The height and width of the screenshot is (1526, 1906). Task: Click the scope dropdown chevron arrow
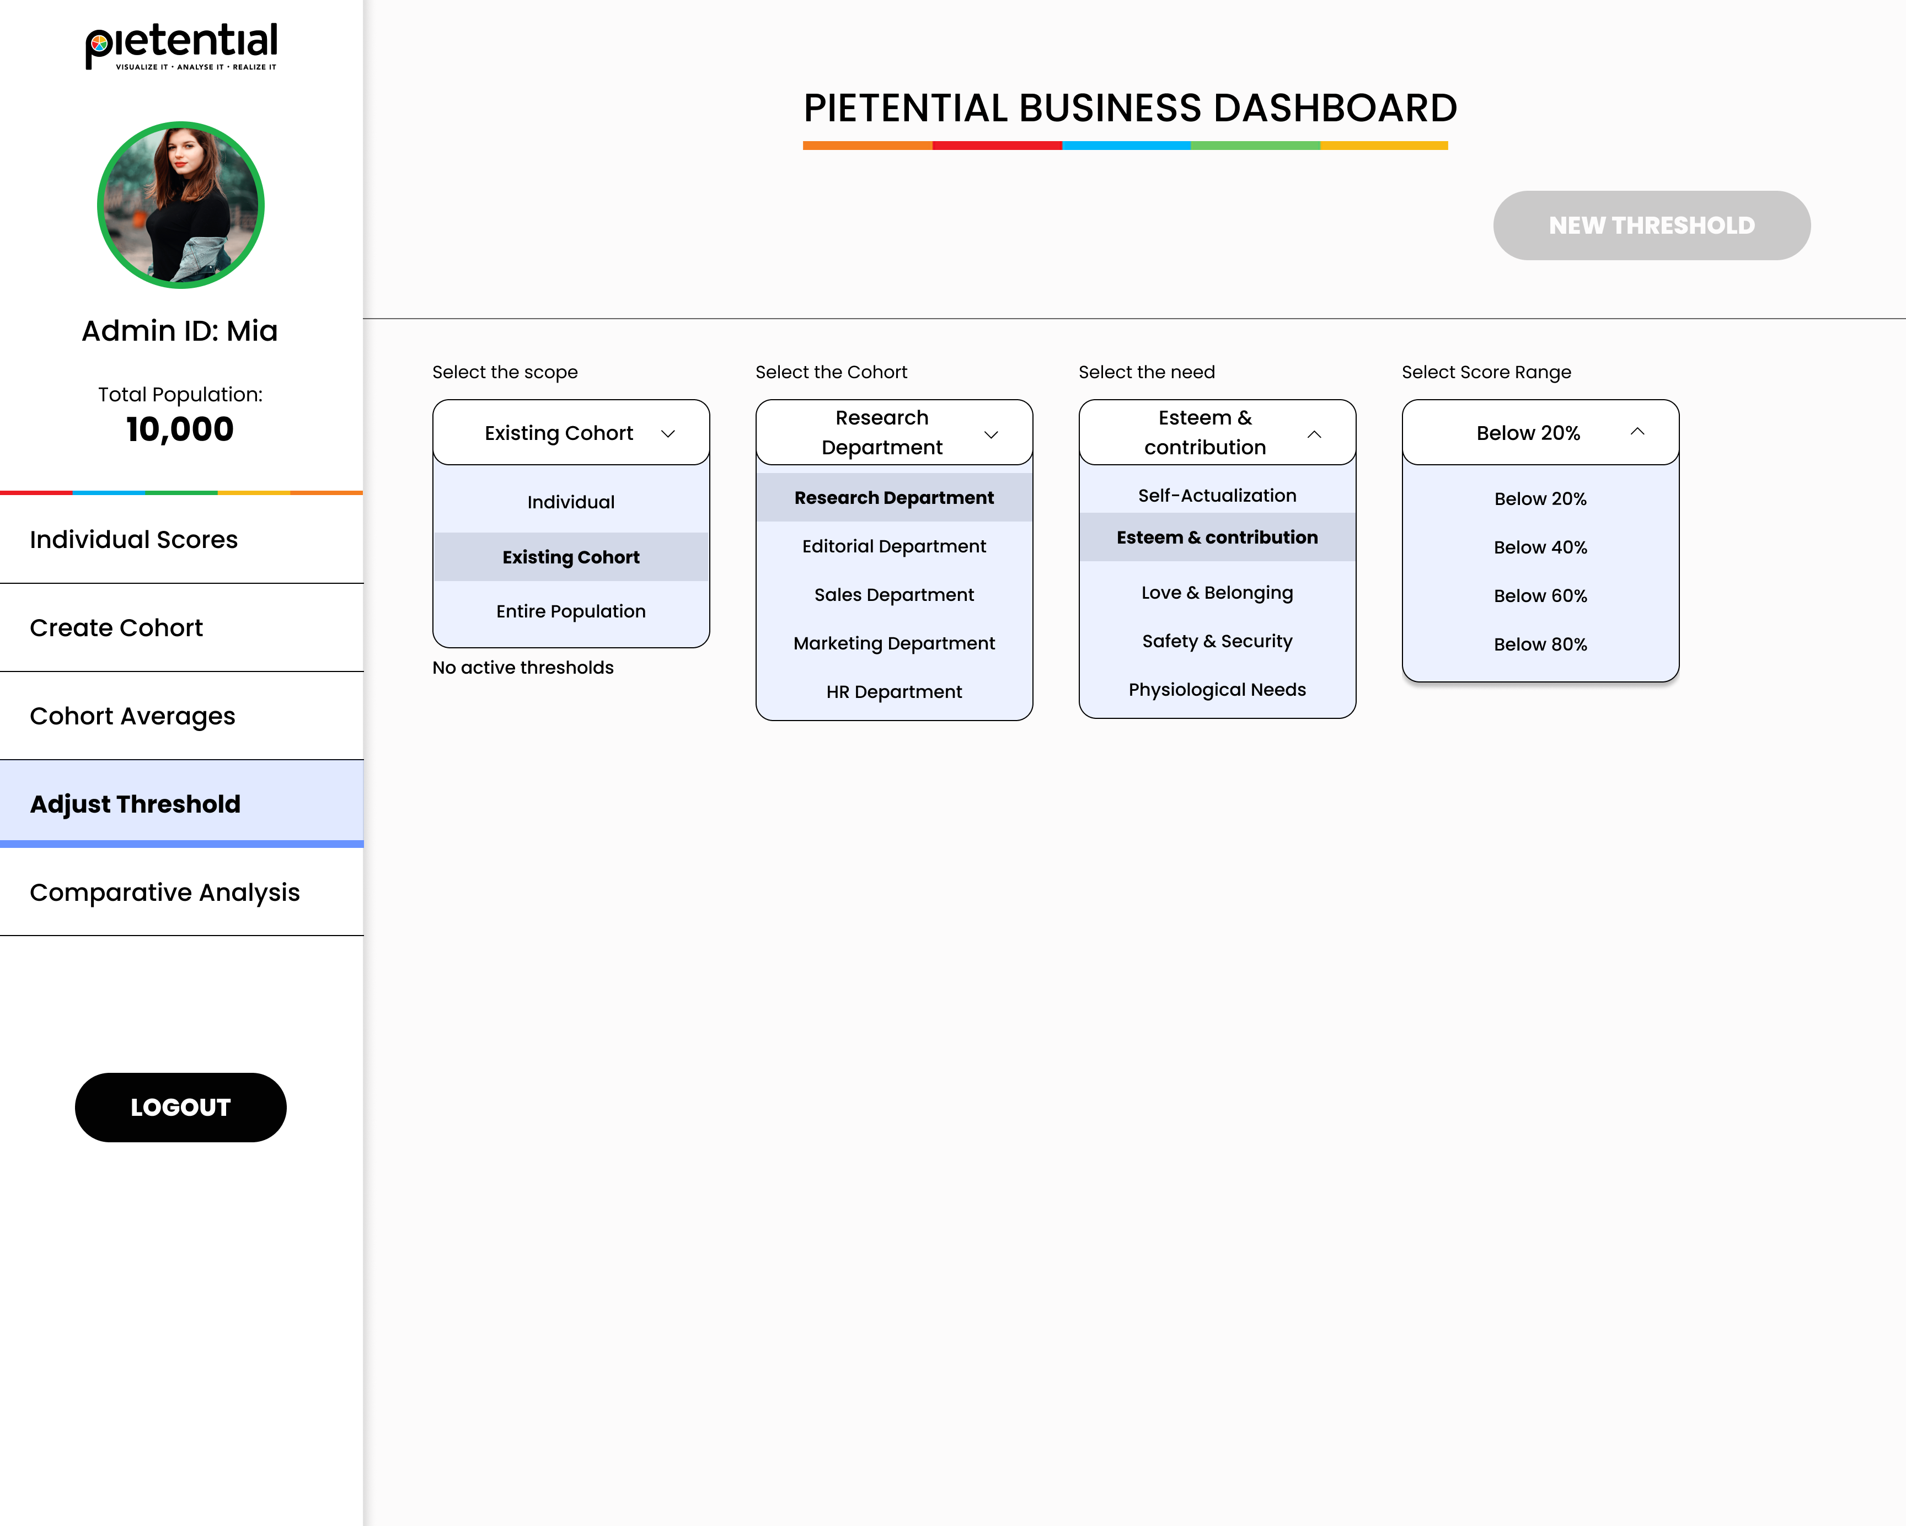click(x=668, y=434)
